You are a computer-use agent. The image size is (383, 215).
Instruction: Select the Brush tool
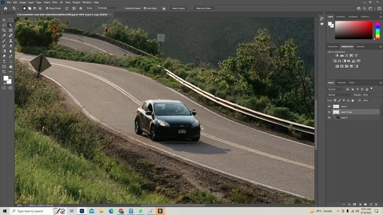tap(4, 41)
